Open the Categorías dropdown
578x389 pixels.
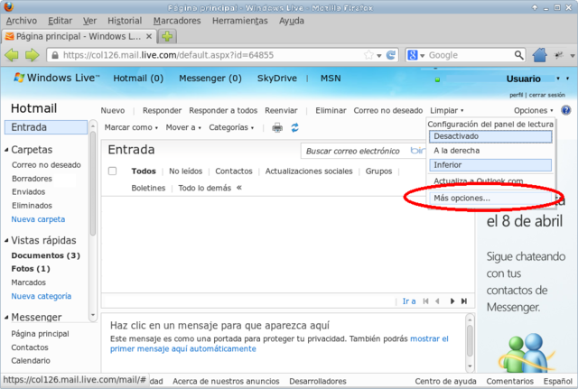(x=231, y=127)
